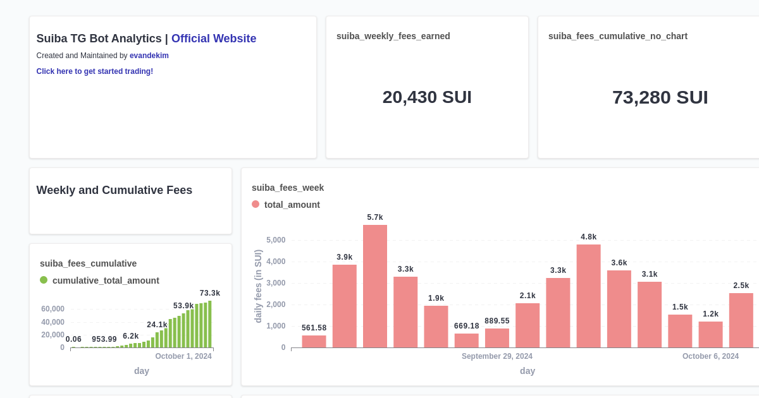Click the green cumulative_total_amount legend dot
Screen dimensions: 759x398
pyautogui.click(x=43, y=280)
